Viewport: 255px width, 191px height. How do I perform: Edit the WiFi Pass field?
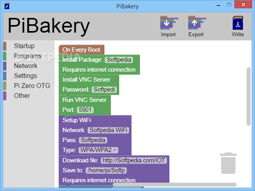pyautogui.click(x=93, y=140)
